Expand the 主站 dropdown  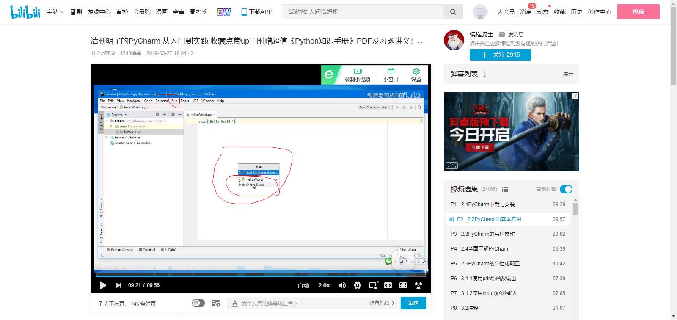tap(55, 12)
